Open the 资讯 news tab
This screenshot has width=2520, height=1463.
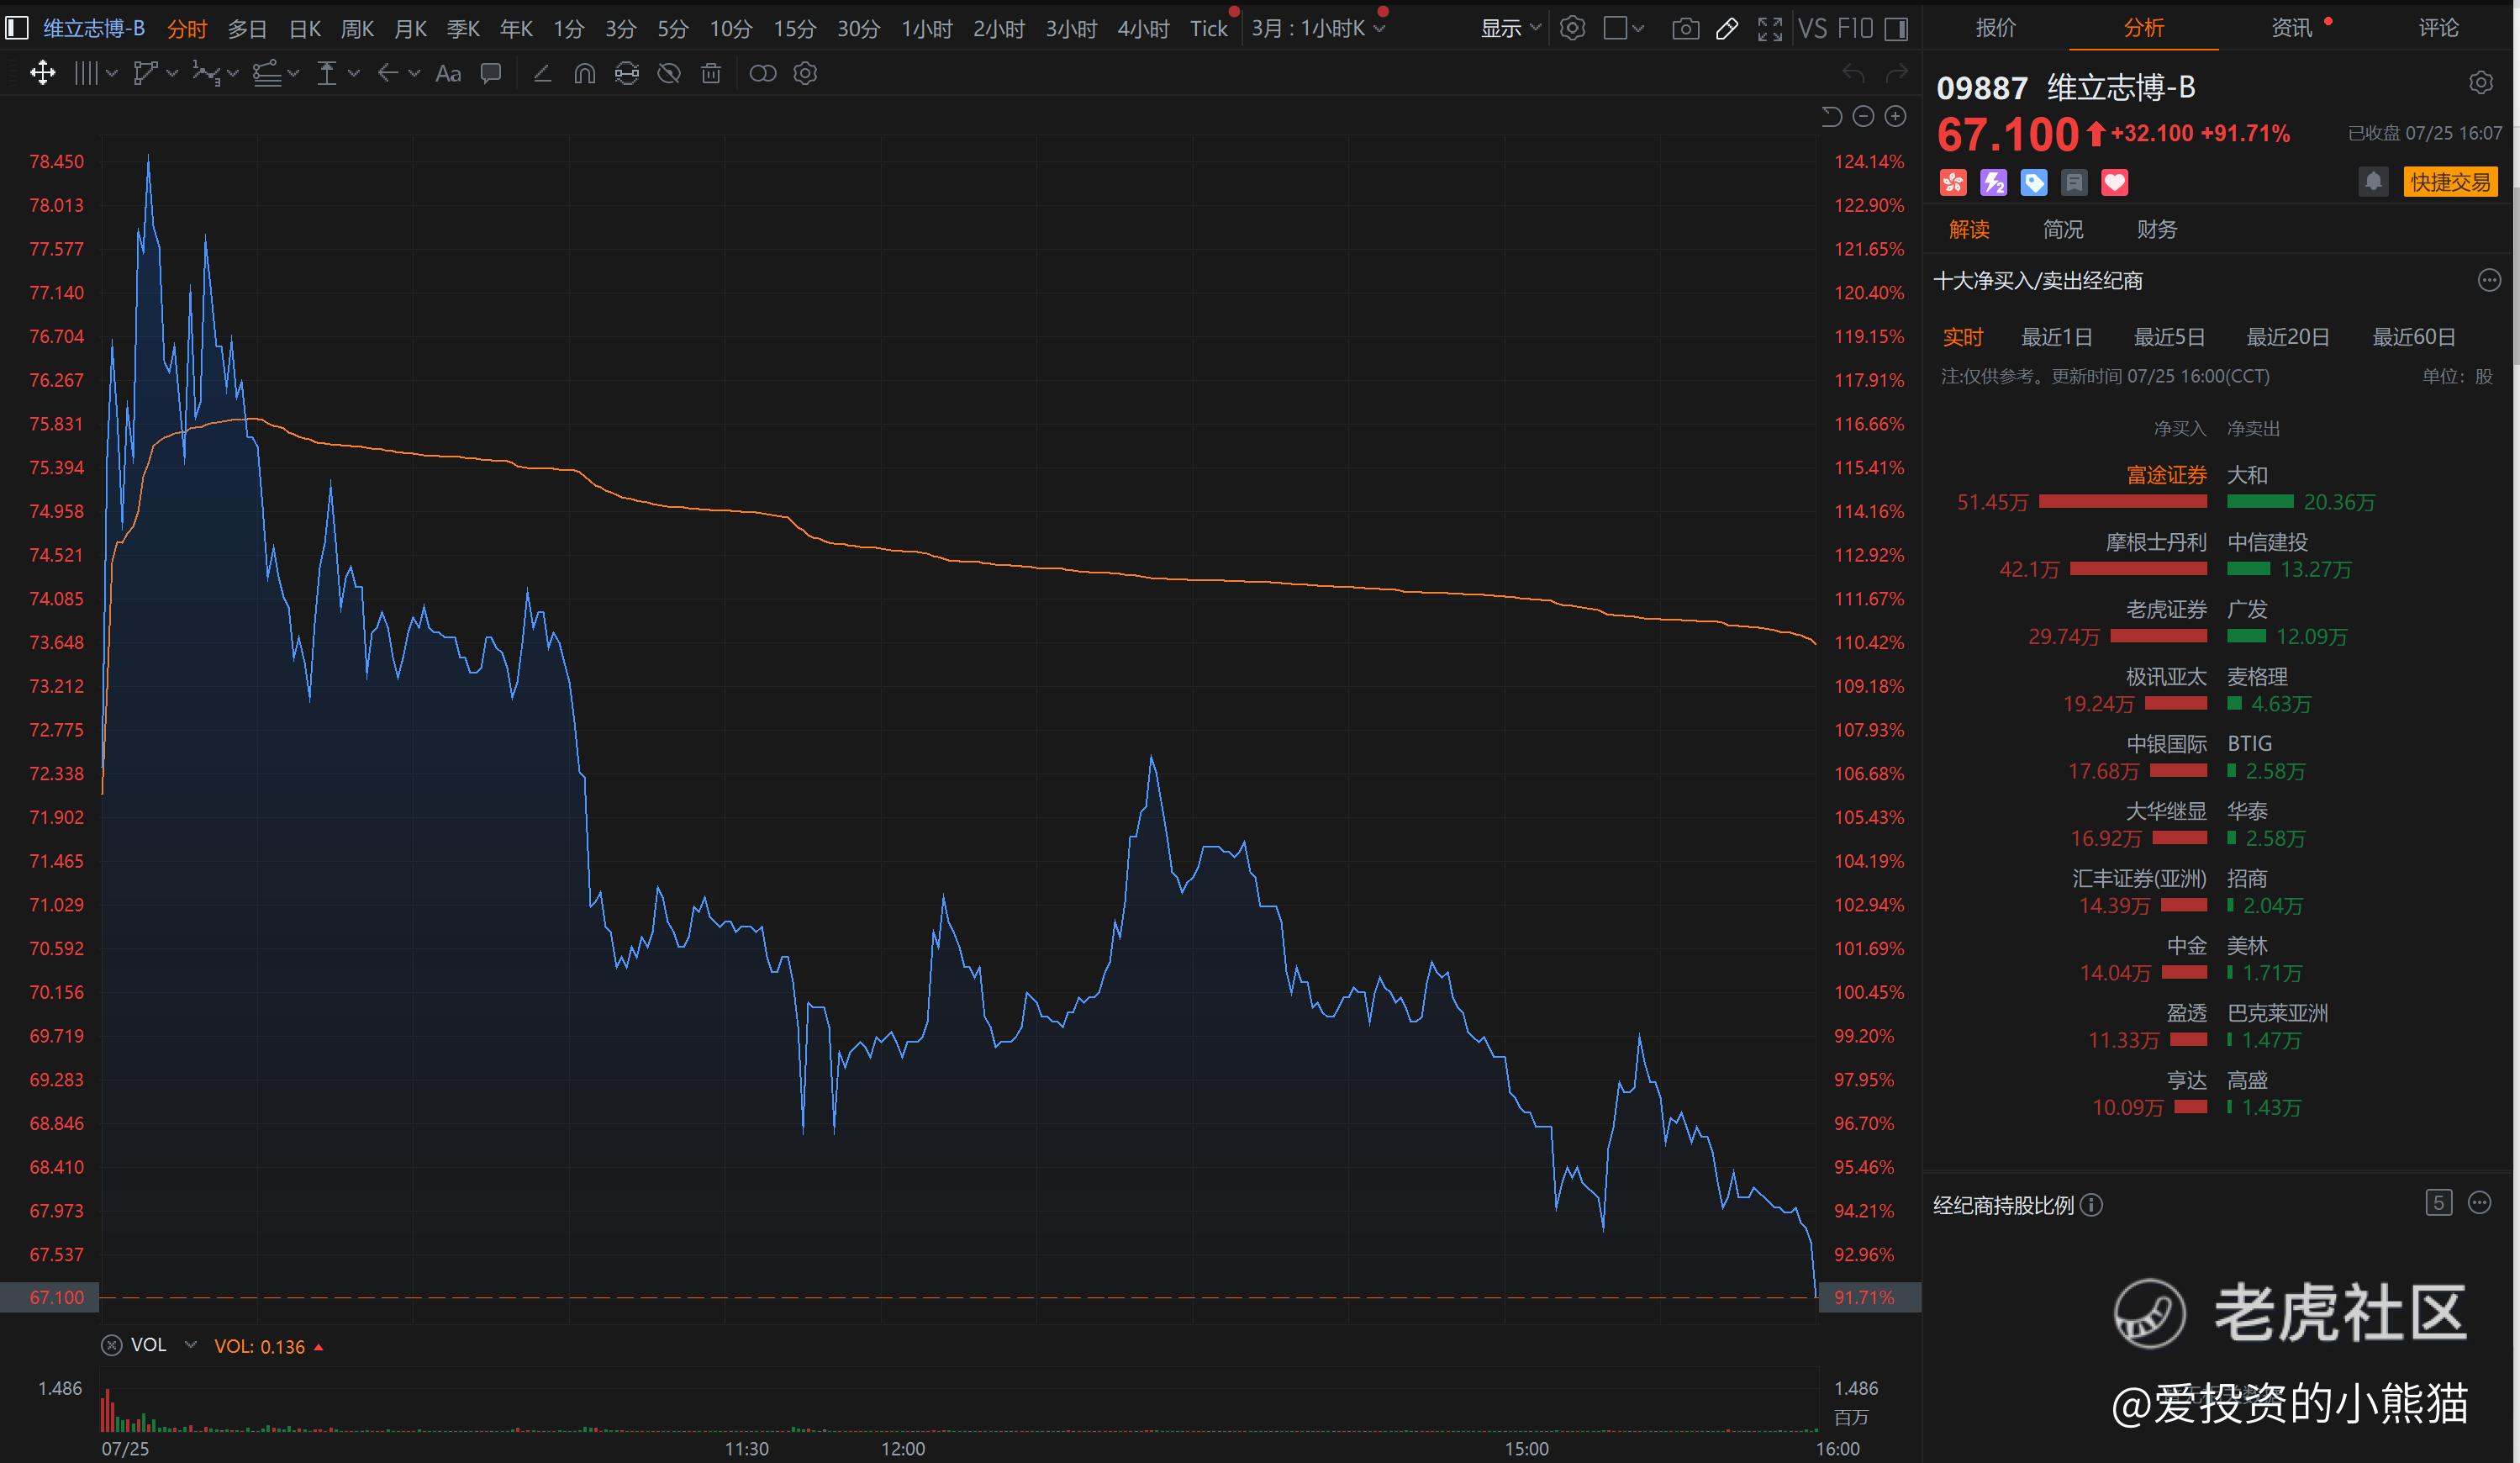(x=2291, y=27)
